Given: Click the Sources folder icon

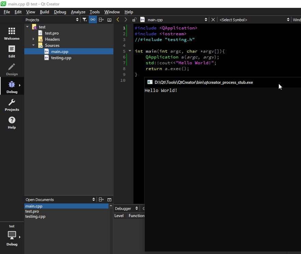Looking at the screenshot, I should tap(41, 45).
